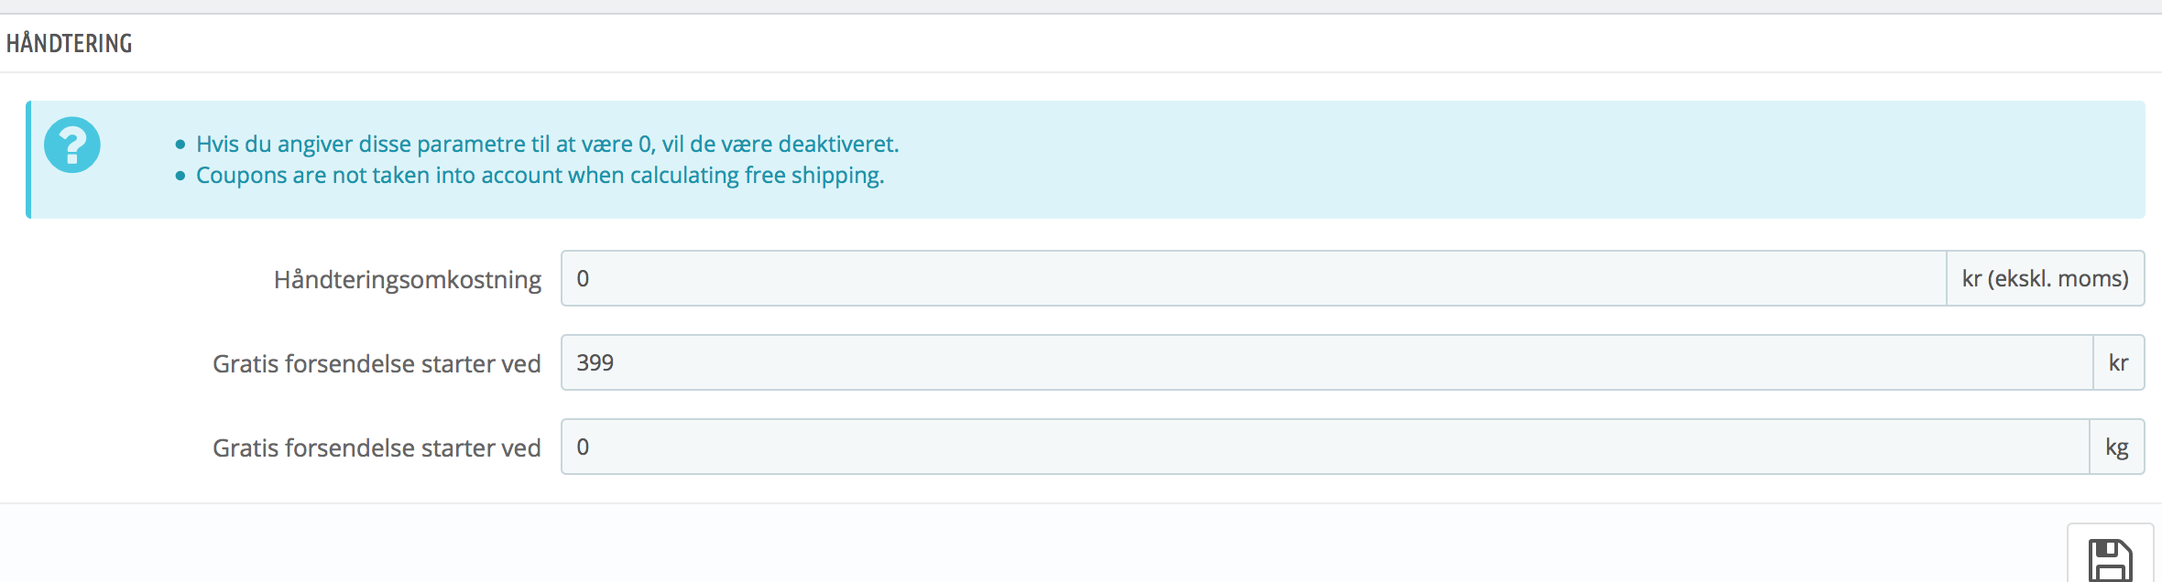
Task: Click the free shipping field containing 399
Action: coord(1327,362)
